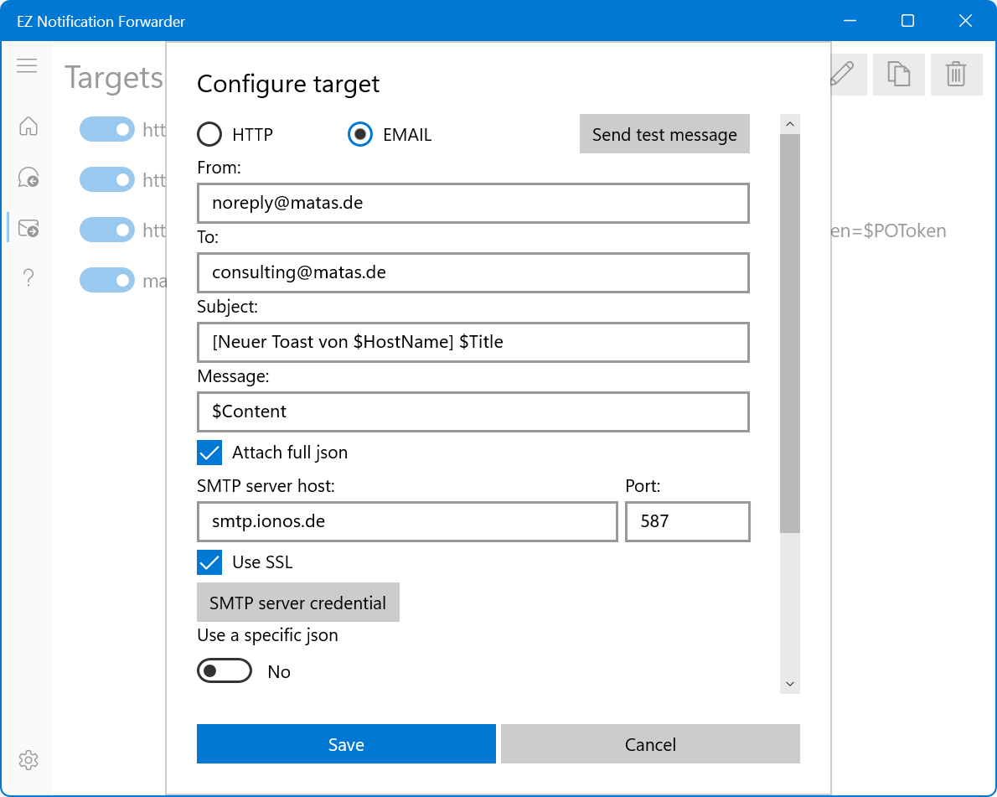Click the From email input field
Viewport: 997px width, 797px height.
coord(473,203)
